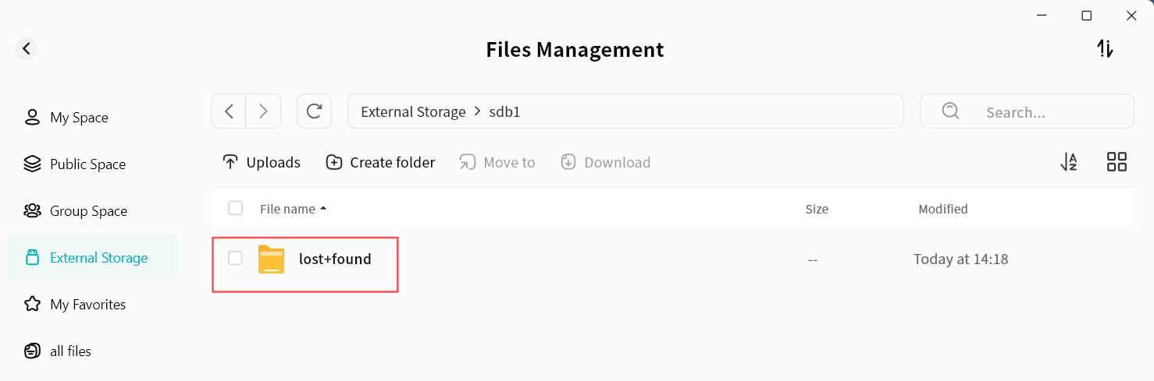Open Public Space in sidebar

point(87,164)
